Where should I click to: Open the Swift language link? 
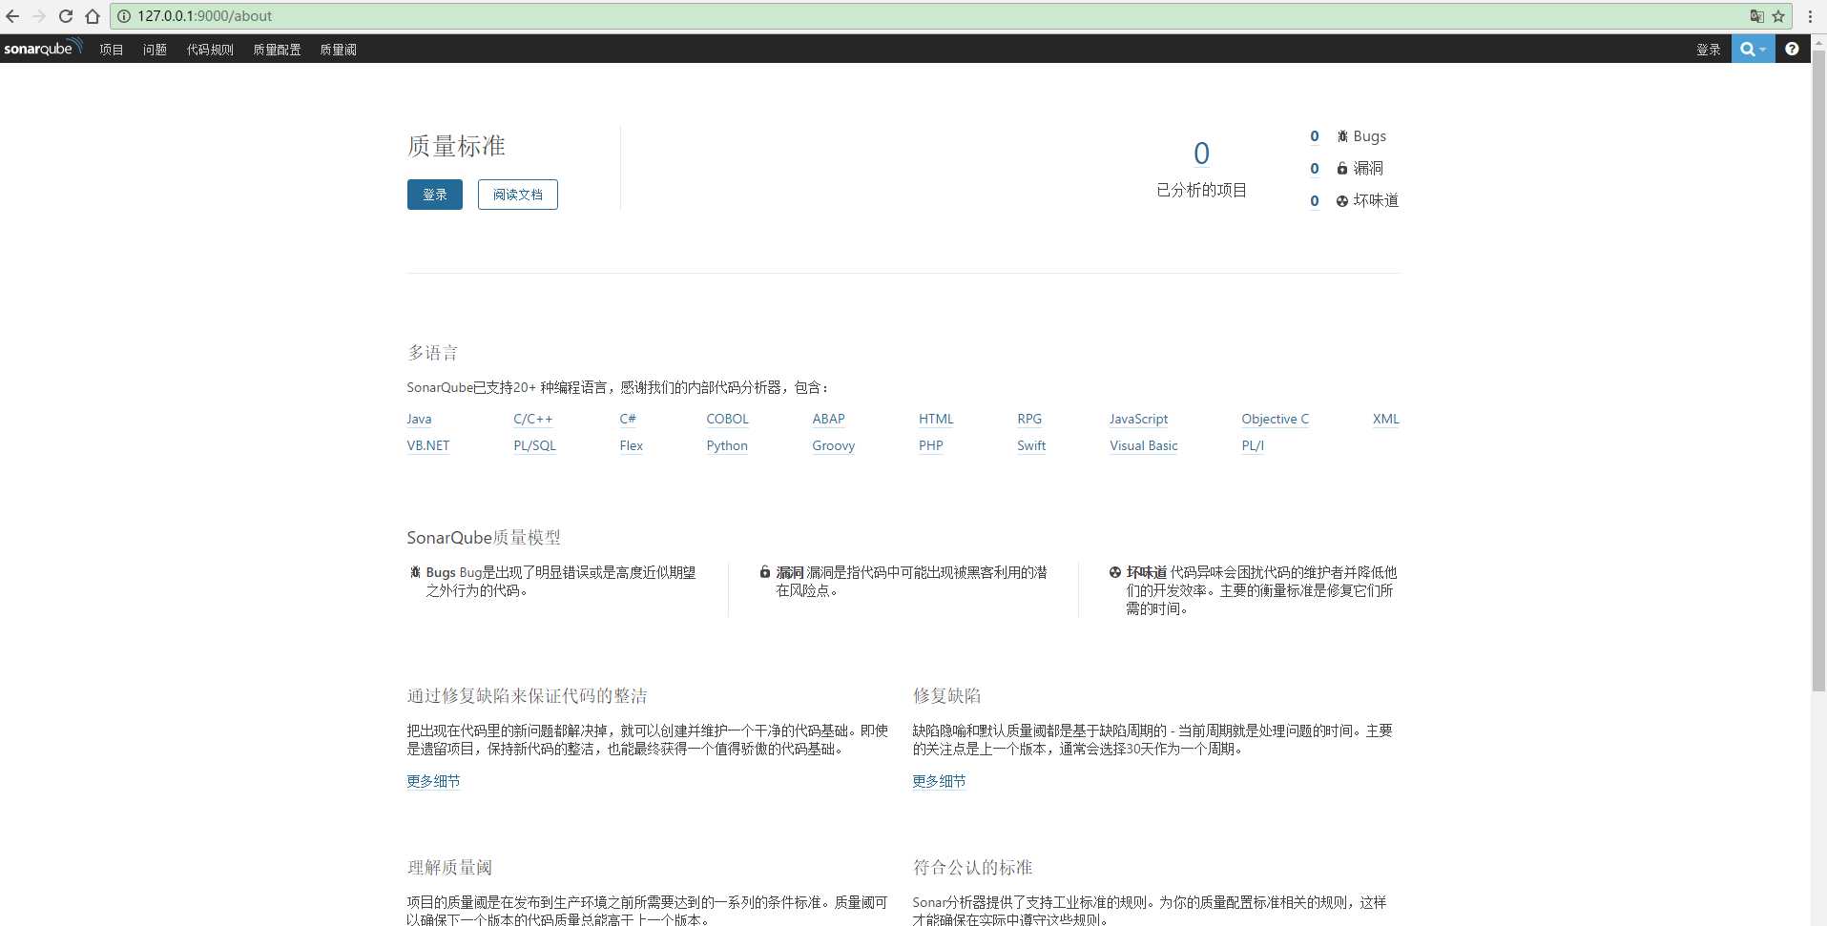[1031, 445]
